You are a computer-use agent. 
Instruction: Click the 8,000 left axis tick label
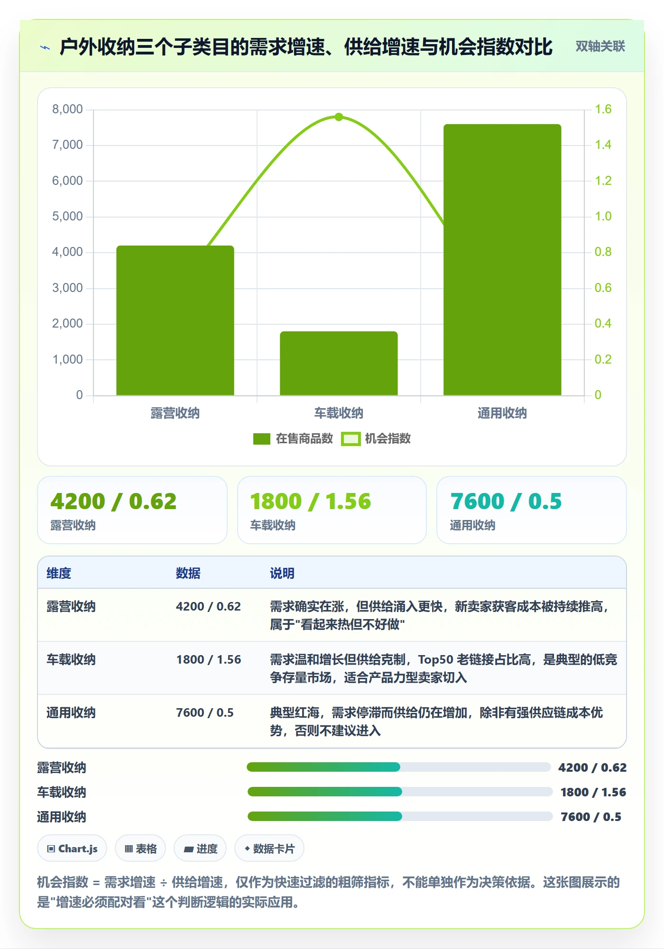tap(67, 109)
